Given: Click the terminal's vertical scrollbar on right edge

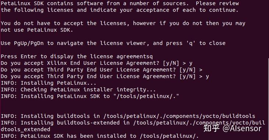Looking at the screenshot, I should coord(268,99).
